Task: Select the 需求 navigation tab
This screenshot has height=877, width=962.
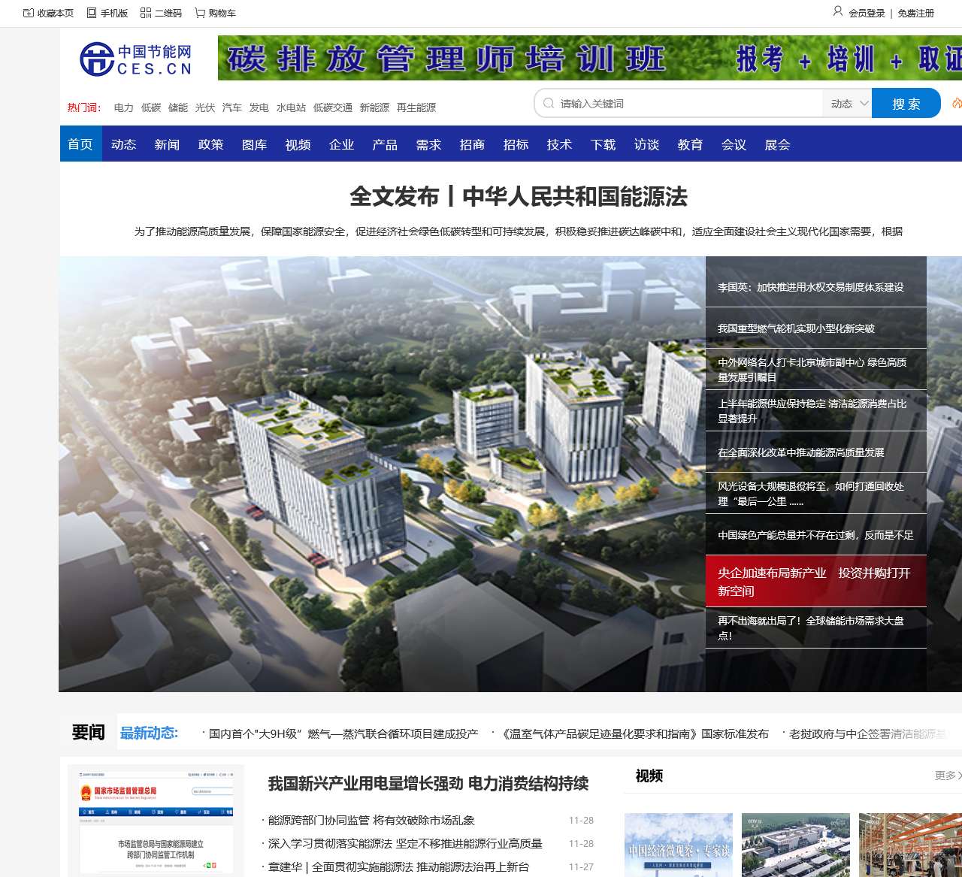Action: (429, 144)
